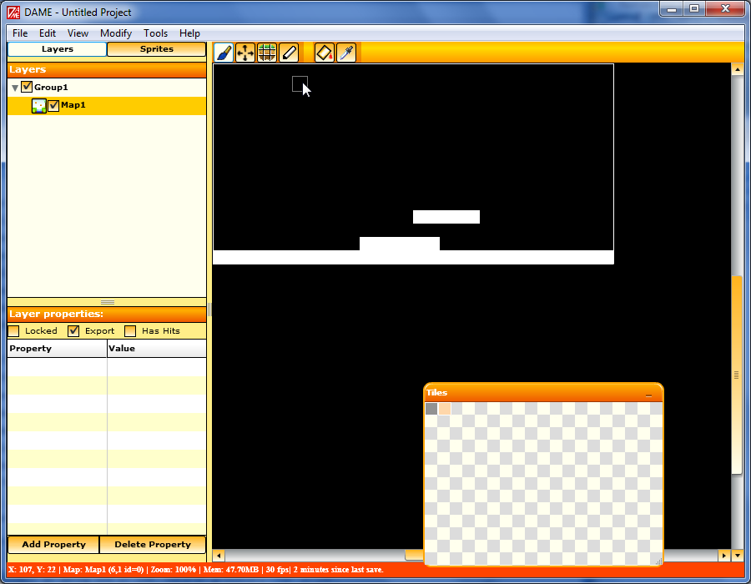Click the Layer properties header
Image resolution: width=751 pixels, height=584 pixels.
pos(107,314)
